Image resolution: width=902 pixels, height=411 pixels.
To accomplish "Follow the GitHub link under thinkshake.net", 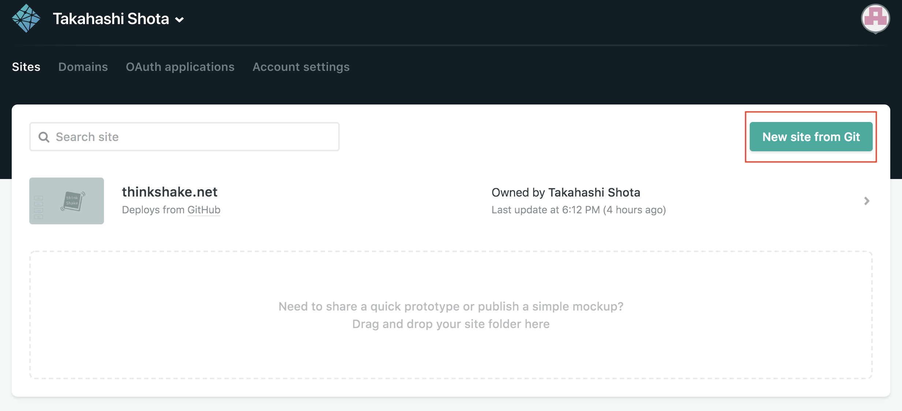I will tap(204, 210).
